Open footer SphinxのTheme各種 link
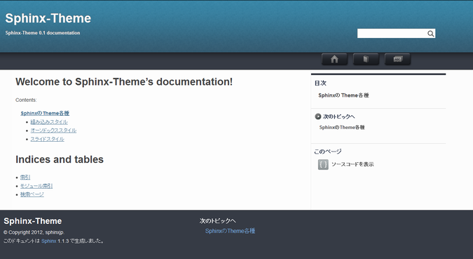The height and width of the screenshot is (259, 473). point(230,231)
